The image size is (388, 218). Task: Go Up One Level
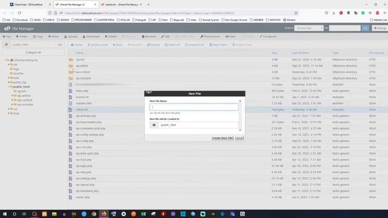tap(98, 45)
